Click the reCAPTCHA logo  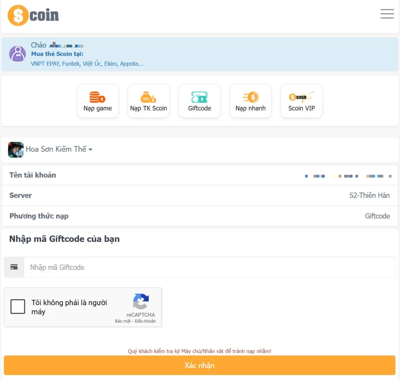pos(141,301)
